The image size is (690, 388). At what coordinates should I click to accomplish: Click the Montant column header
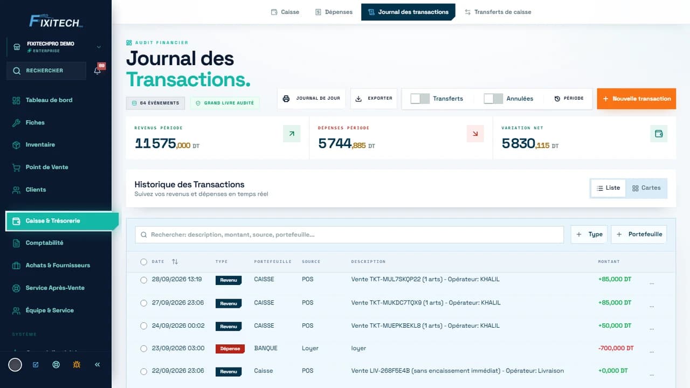click(609, 262)
